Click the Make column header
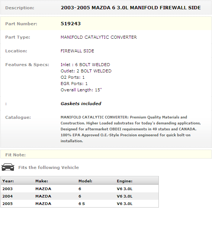Image resolution: width=212 pixels, height=228 pixels. click(42, 181)
